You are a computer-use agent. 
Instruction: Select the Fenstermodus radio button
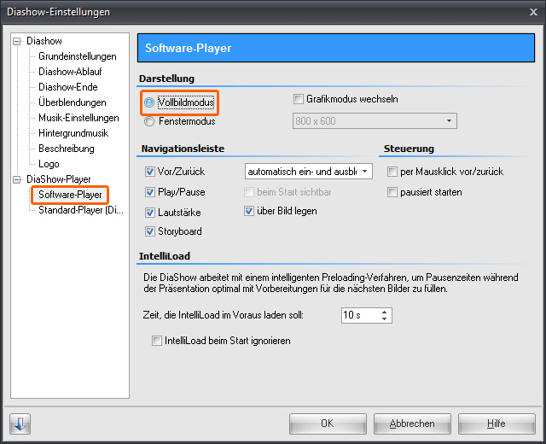point(150,122)
